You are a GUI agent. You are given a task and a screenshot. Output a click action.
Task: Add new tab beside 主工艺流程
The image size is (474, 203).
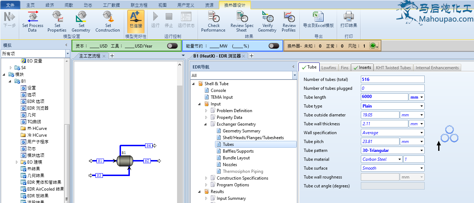(112, 56)
